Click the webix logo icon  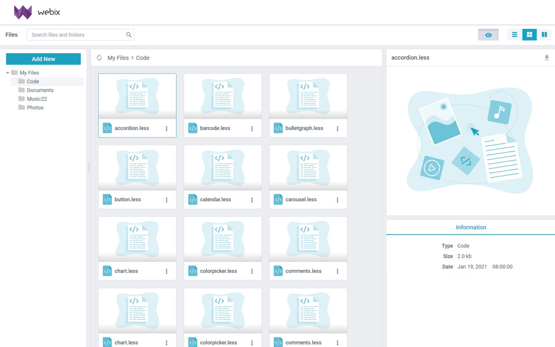[23, 12]
